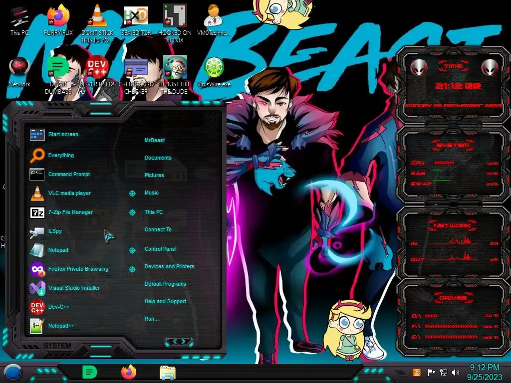The height and width of the screenshot is (383, 511).
Task: Open Help and Support
Action: (165, 302)
